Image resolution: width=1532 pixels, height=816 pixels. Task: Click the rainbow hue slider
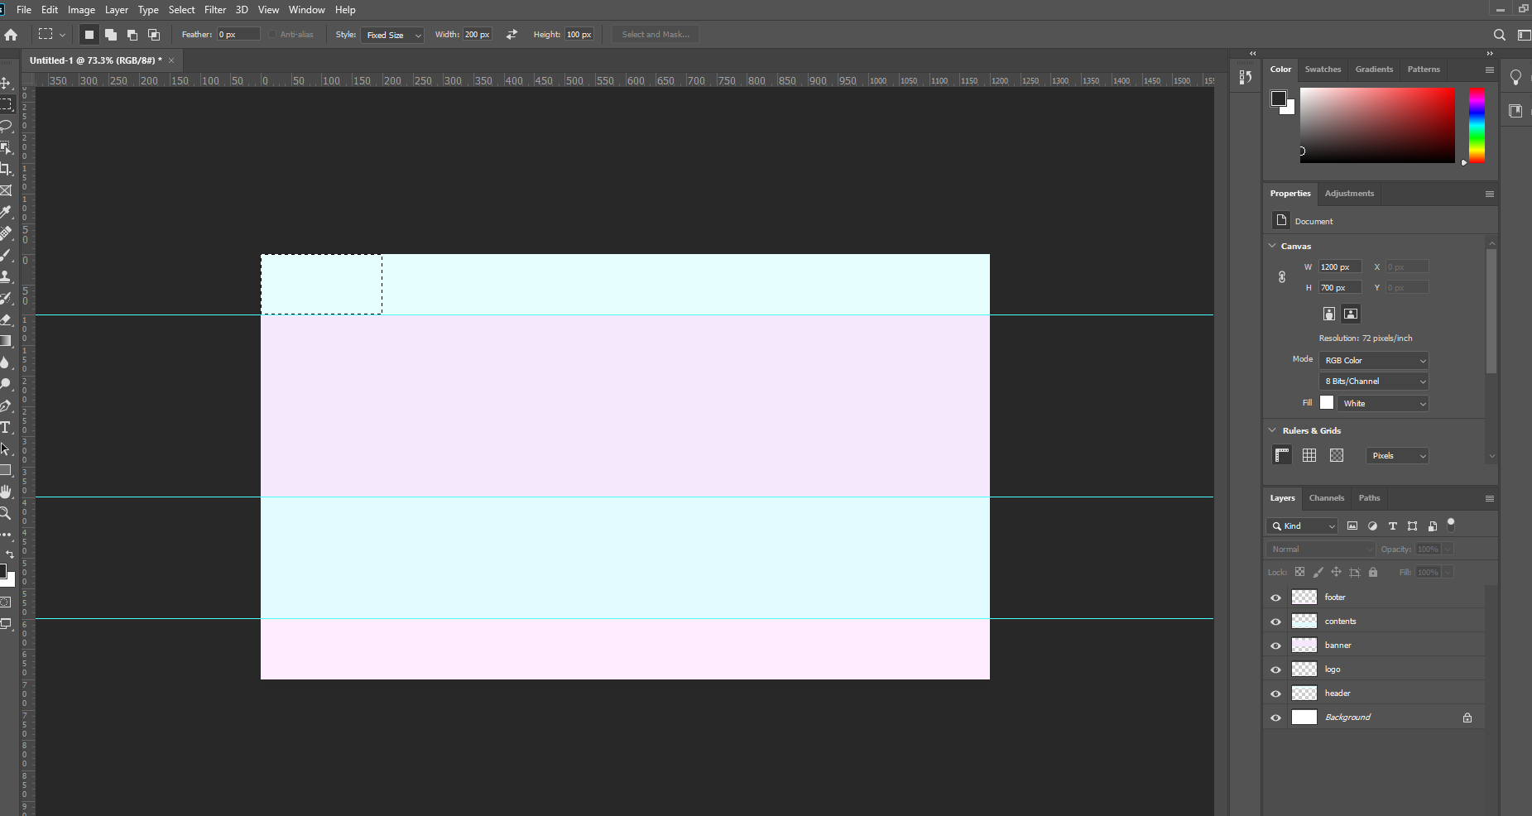[x=1477, y=126]
